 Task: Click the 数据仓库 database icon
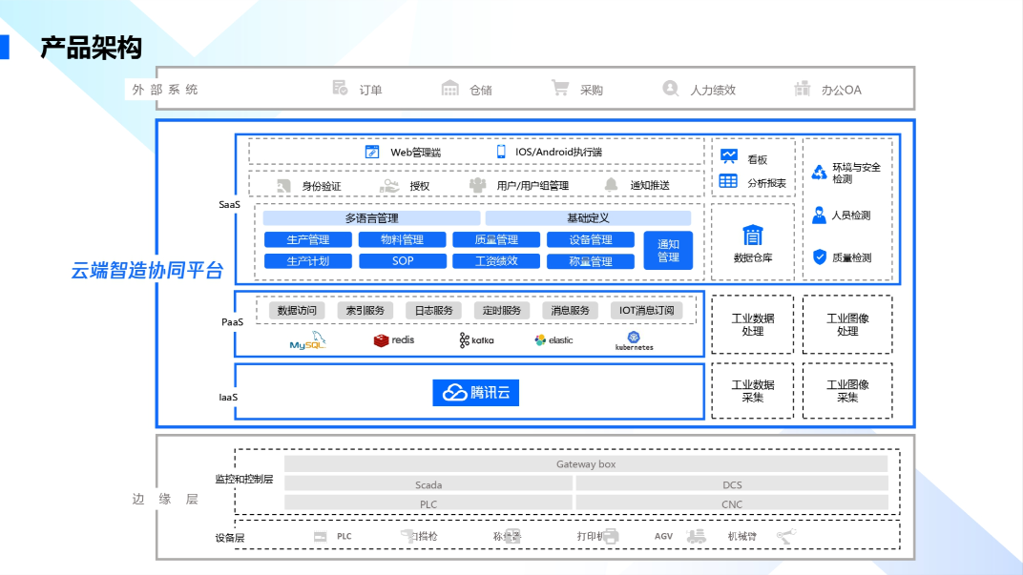pyautogui.click(x=752, y=235)
